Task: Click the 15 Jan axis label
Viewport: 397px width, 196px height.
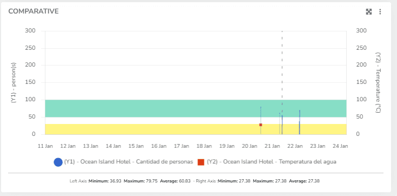Action: point(136,146)
